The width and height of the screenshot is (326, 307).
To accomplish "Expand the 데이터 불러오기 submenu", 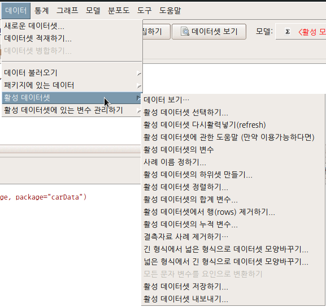I will click(72, 73).
